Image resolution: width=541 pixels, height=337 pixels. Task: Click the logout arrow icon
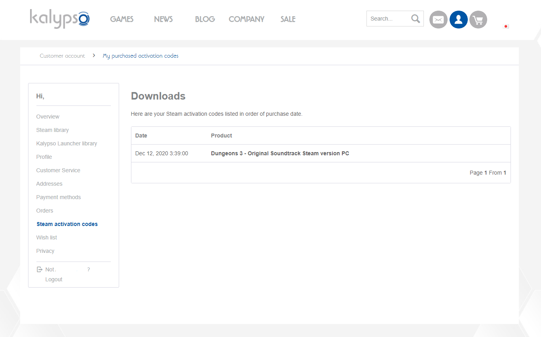[x=40, y=269]
